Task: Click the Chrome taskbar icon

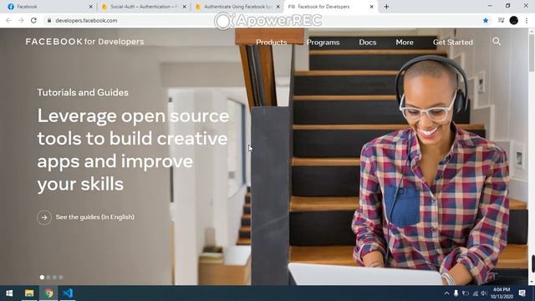Action: click(48, 293)
